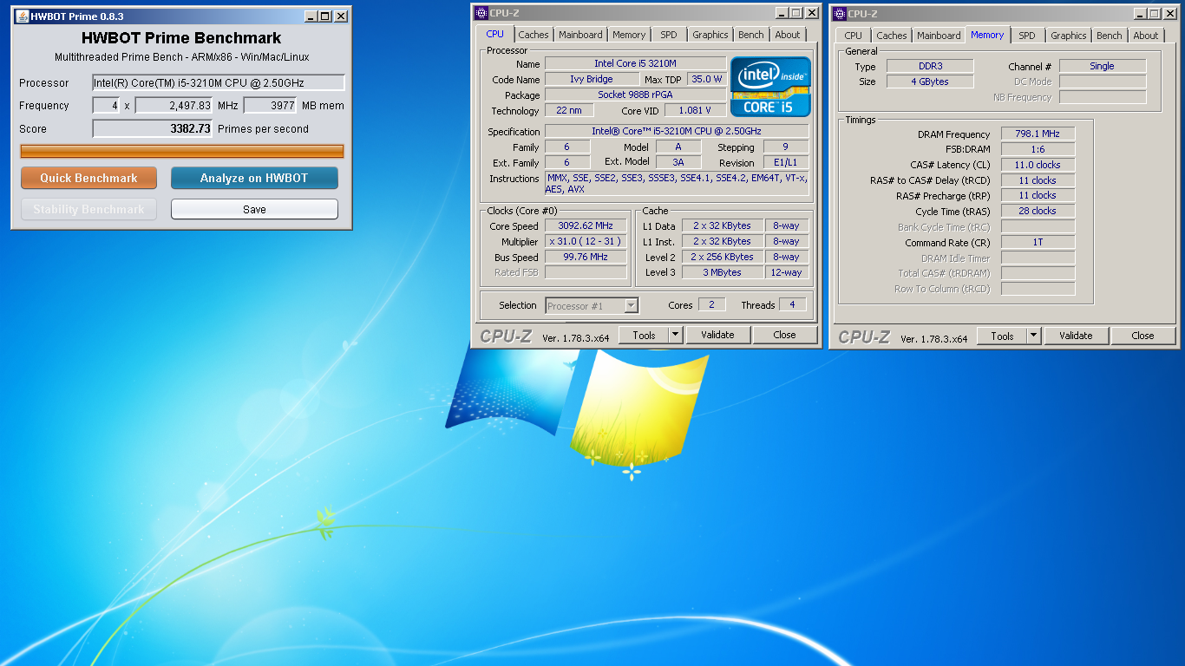Open Tools dropdown arrow in CPU-Z CPU window
The height and width of the screenshot is (666, 1185).
(x=676, y=335)
